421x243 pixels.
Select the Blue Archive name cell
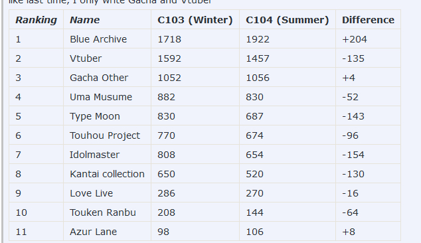107,39
